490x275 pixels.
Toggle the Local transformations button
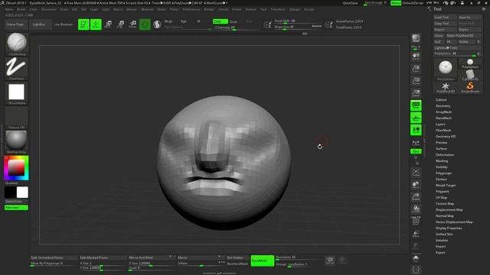pyautogui.click(x=416, y=130)
